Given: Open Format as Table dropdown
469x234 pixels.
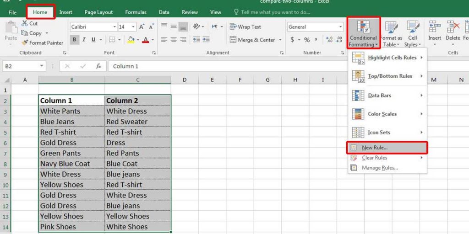Looking at the screenshot, I should coord(391,33).
